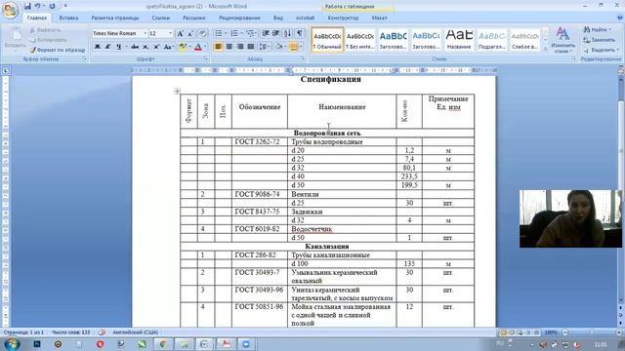Image resolution: width=625 pixels, height=351 pixels.
Task: Switch to the Конструктор table tab
Action: pos(343,18)
